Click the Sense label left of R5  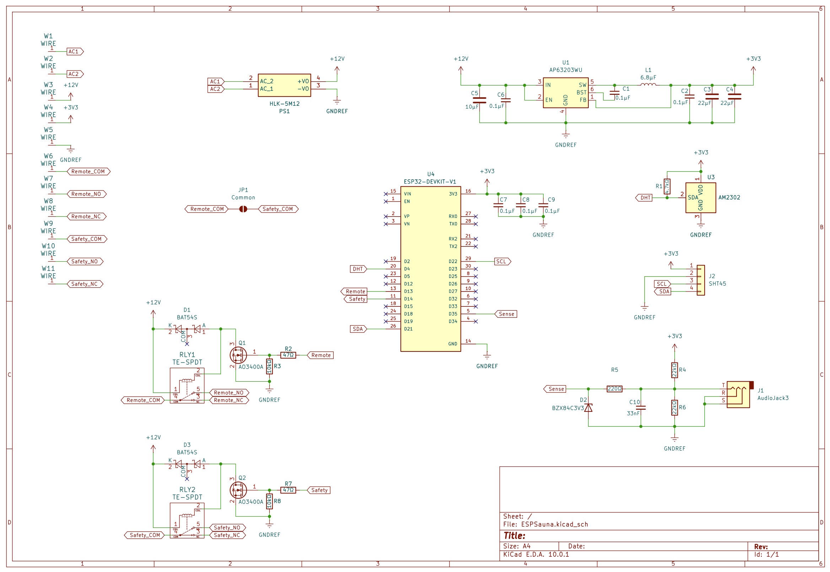(555, 389)
